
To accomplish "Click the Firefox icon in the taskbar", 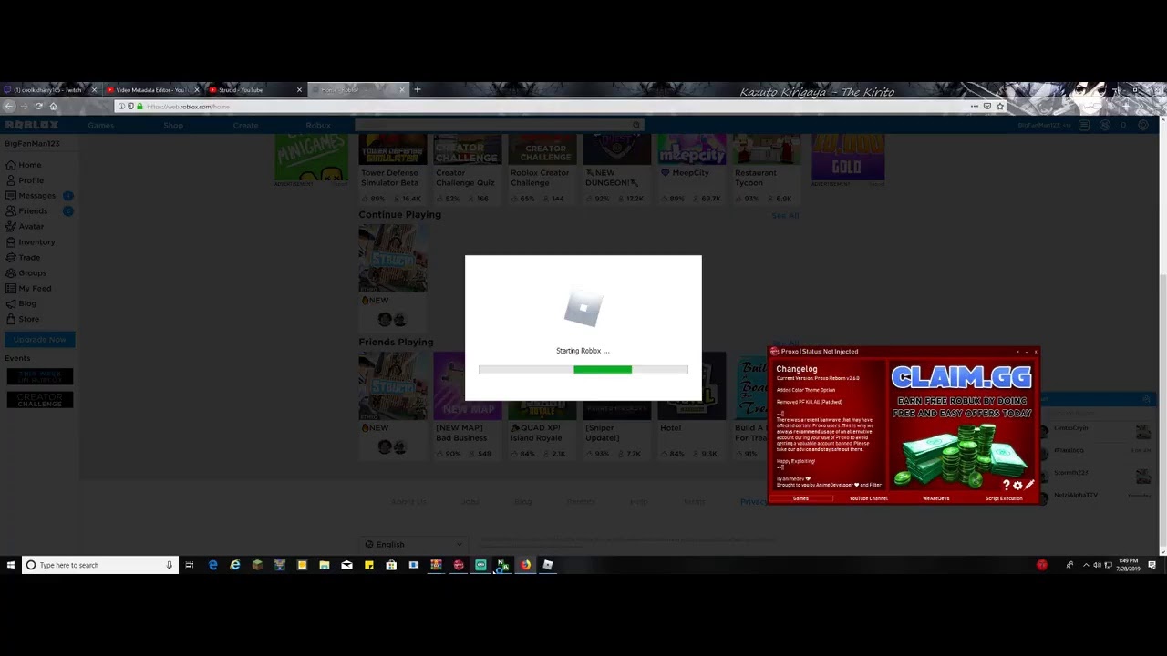I will click(x=525, y=565).
